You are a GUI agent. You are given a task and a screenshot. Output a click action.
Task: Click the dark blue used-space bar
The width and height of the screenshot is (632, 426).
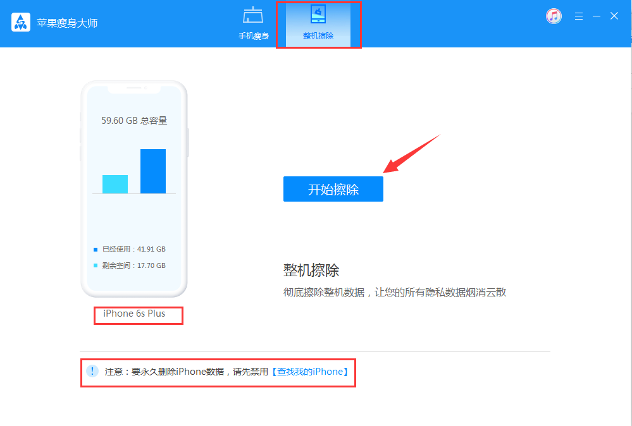click(152, 171)
